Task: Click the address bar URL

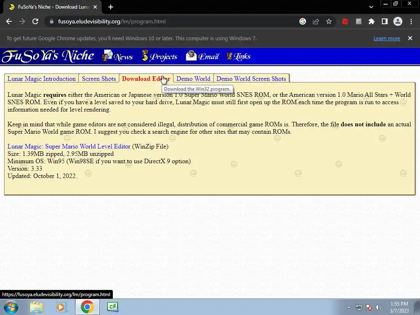Action: (x=112, y=21)
